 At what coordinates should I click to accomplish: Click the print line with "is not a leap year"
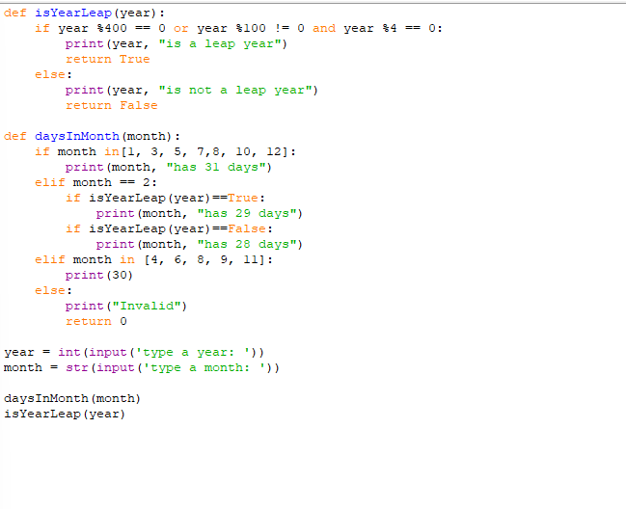192,91
